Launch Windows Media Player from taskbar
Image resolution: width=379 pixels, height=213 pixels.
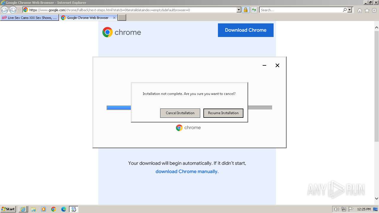coord(44,209)
